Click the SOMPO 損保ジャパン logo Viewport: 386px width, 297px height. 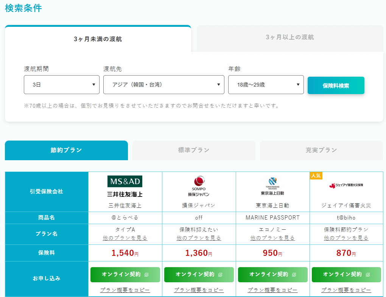click(199, 186)
